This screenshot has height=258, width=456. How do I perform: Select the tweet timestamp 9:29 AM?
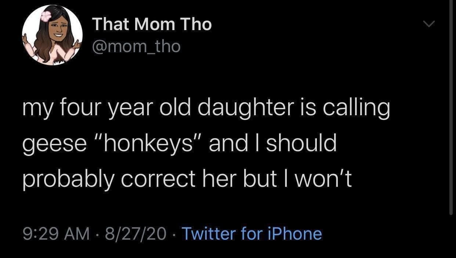(x=55, y=233)
